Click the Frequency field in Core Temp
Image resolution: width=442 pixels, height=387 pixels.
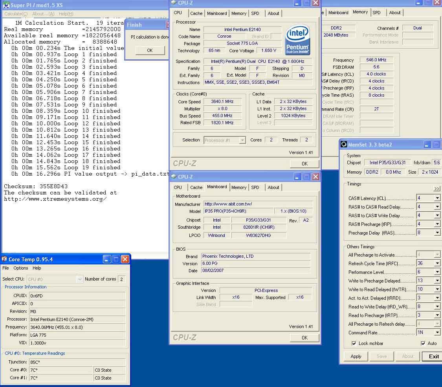pos(77,327)
